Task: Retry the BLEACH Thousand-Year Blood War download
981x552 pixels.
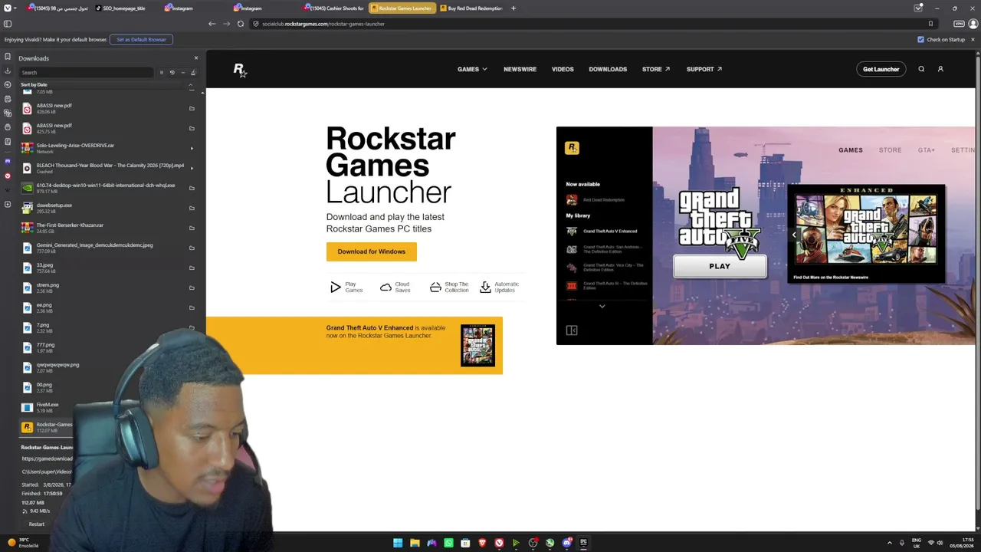Action: coord(192,168)
